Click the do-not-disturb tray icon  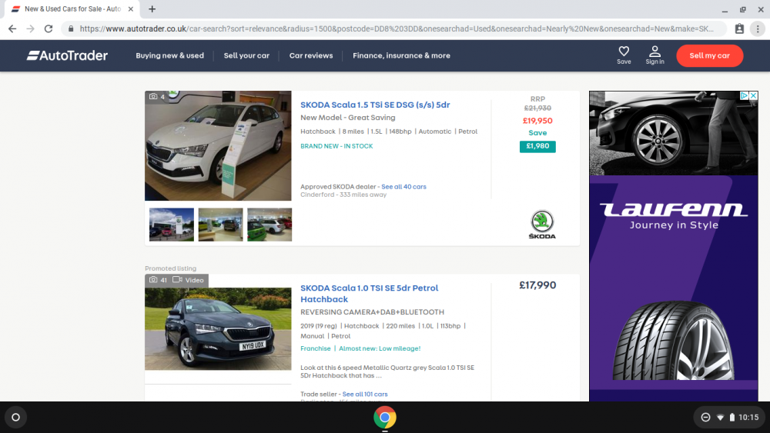pyautogui.click(x=705, y=418)
